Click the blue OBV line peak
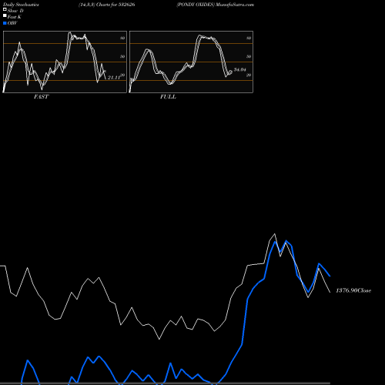The image size is (385, 385). tap(286, 241)
